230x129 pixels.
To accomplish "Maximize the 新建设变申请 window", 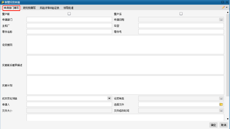I will [223, 2].
